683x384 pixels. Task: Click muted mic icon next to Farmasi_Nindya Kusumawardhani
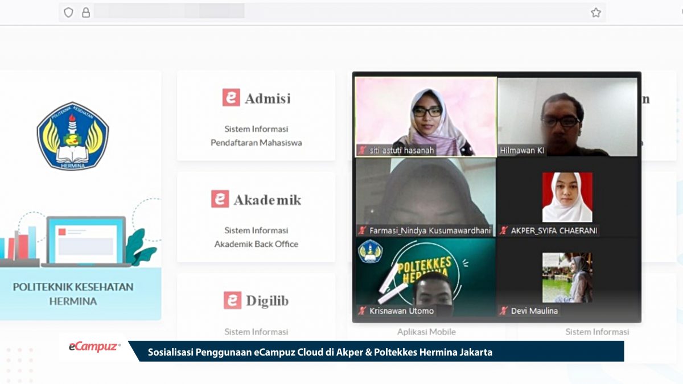(361, 230)
